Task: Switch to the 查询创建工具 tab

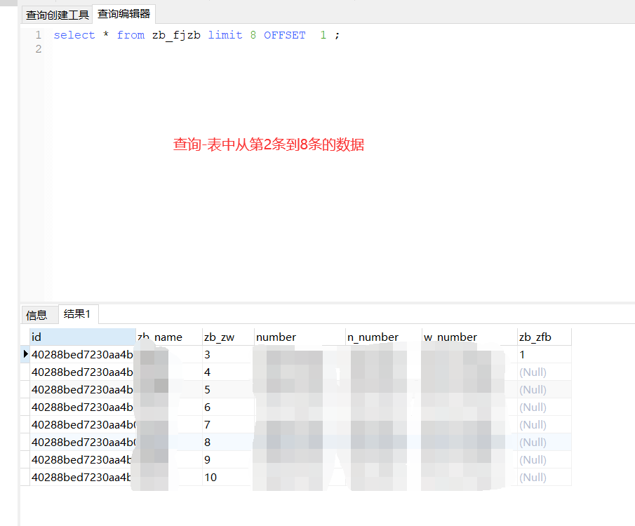Action: (57, 15)
